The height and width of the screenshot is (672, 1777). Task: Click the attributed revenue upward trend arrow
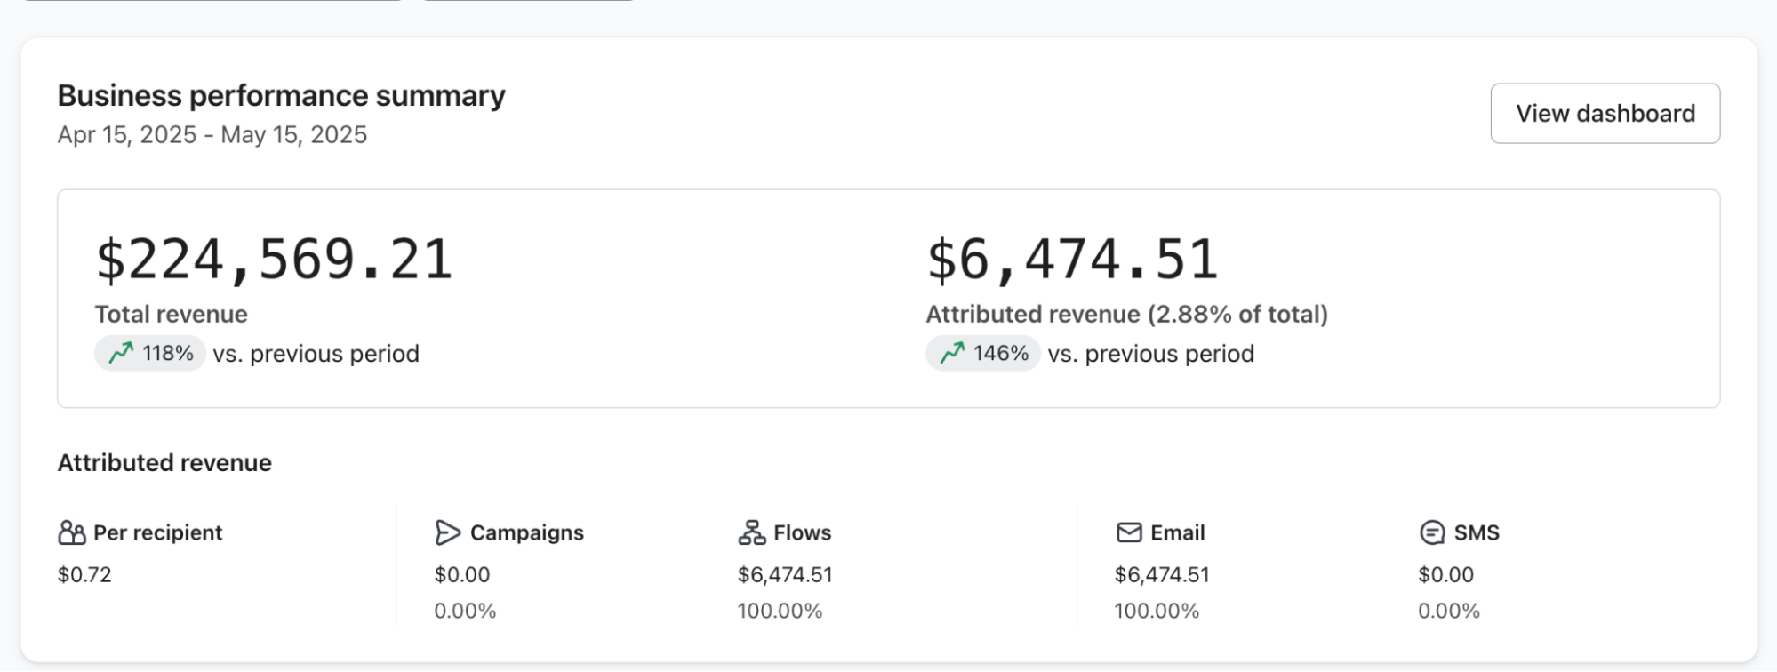[952, 354]
